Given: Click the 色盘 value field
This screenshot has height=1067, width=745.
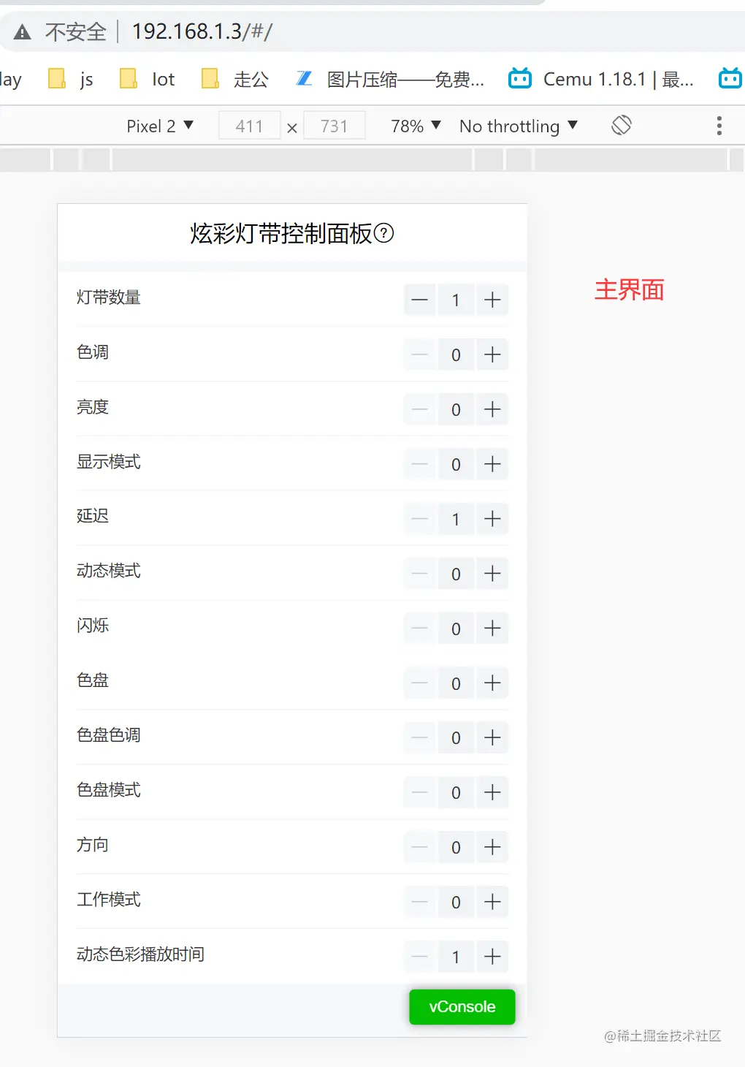Looking at the screenshot, I should pyautogui.click(x=456, y=683).
